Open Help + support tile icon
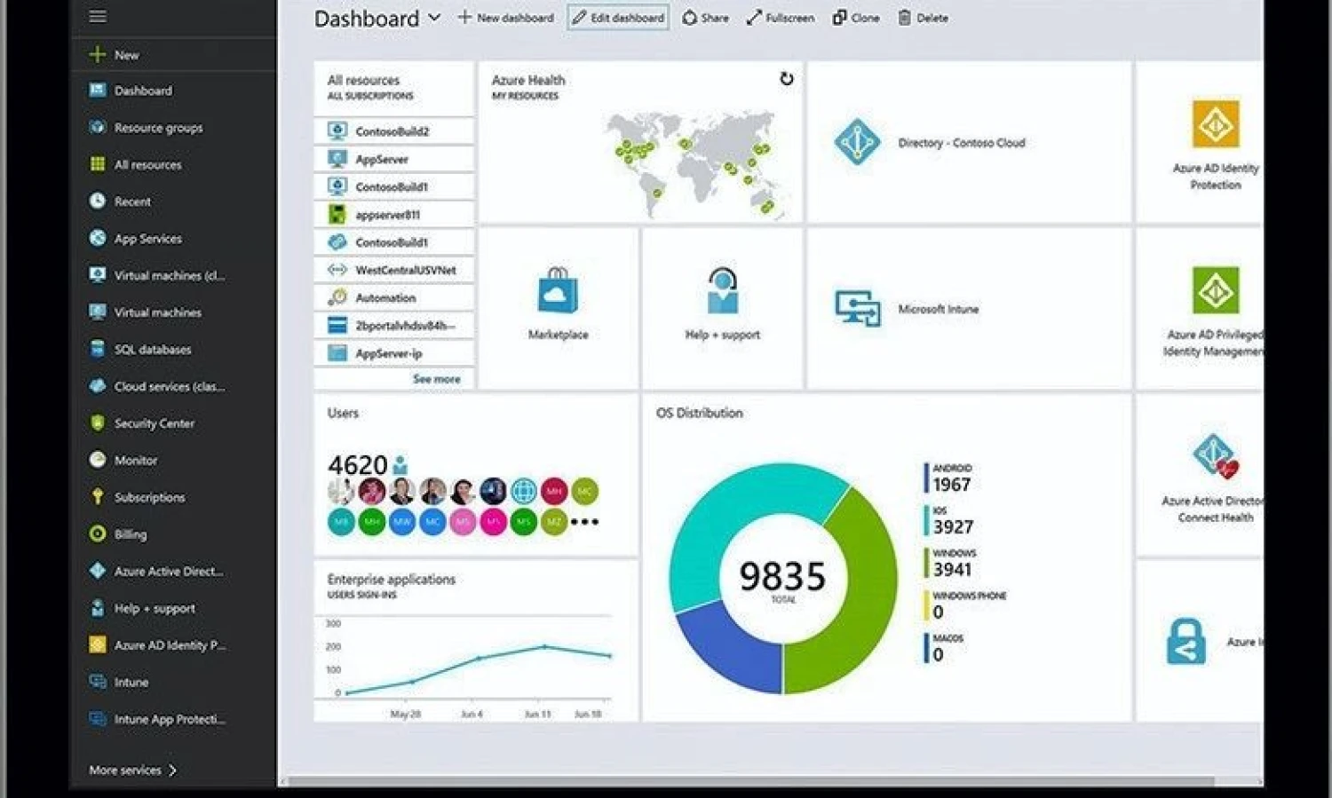The image size is (1332, 798). [723, 290]
